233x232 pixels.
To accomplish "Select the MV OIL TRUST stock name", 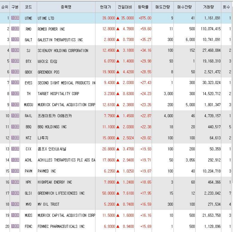I will [x=48, y=204].
